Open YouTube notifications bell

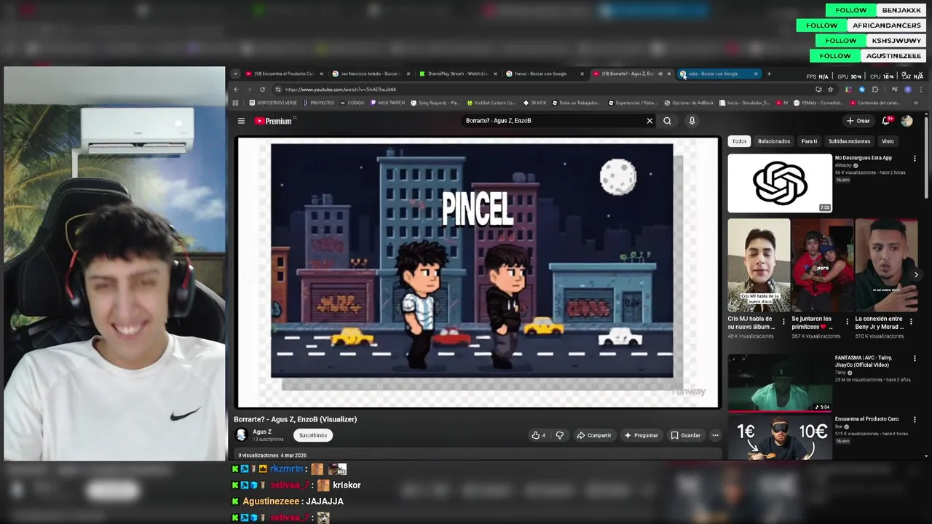pyautogui.click(x=886, y=121)
